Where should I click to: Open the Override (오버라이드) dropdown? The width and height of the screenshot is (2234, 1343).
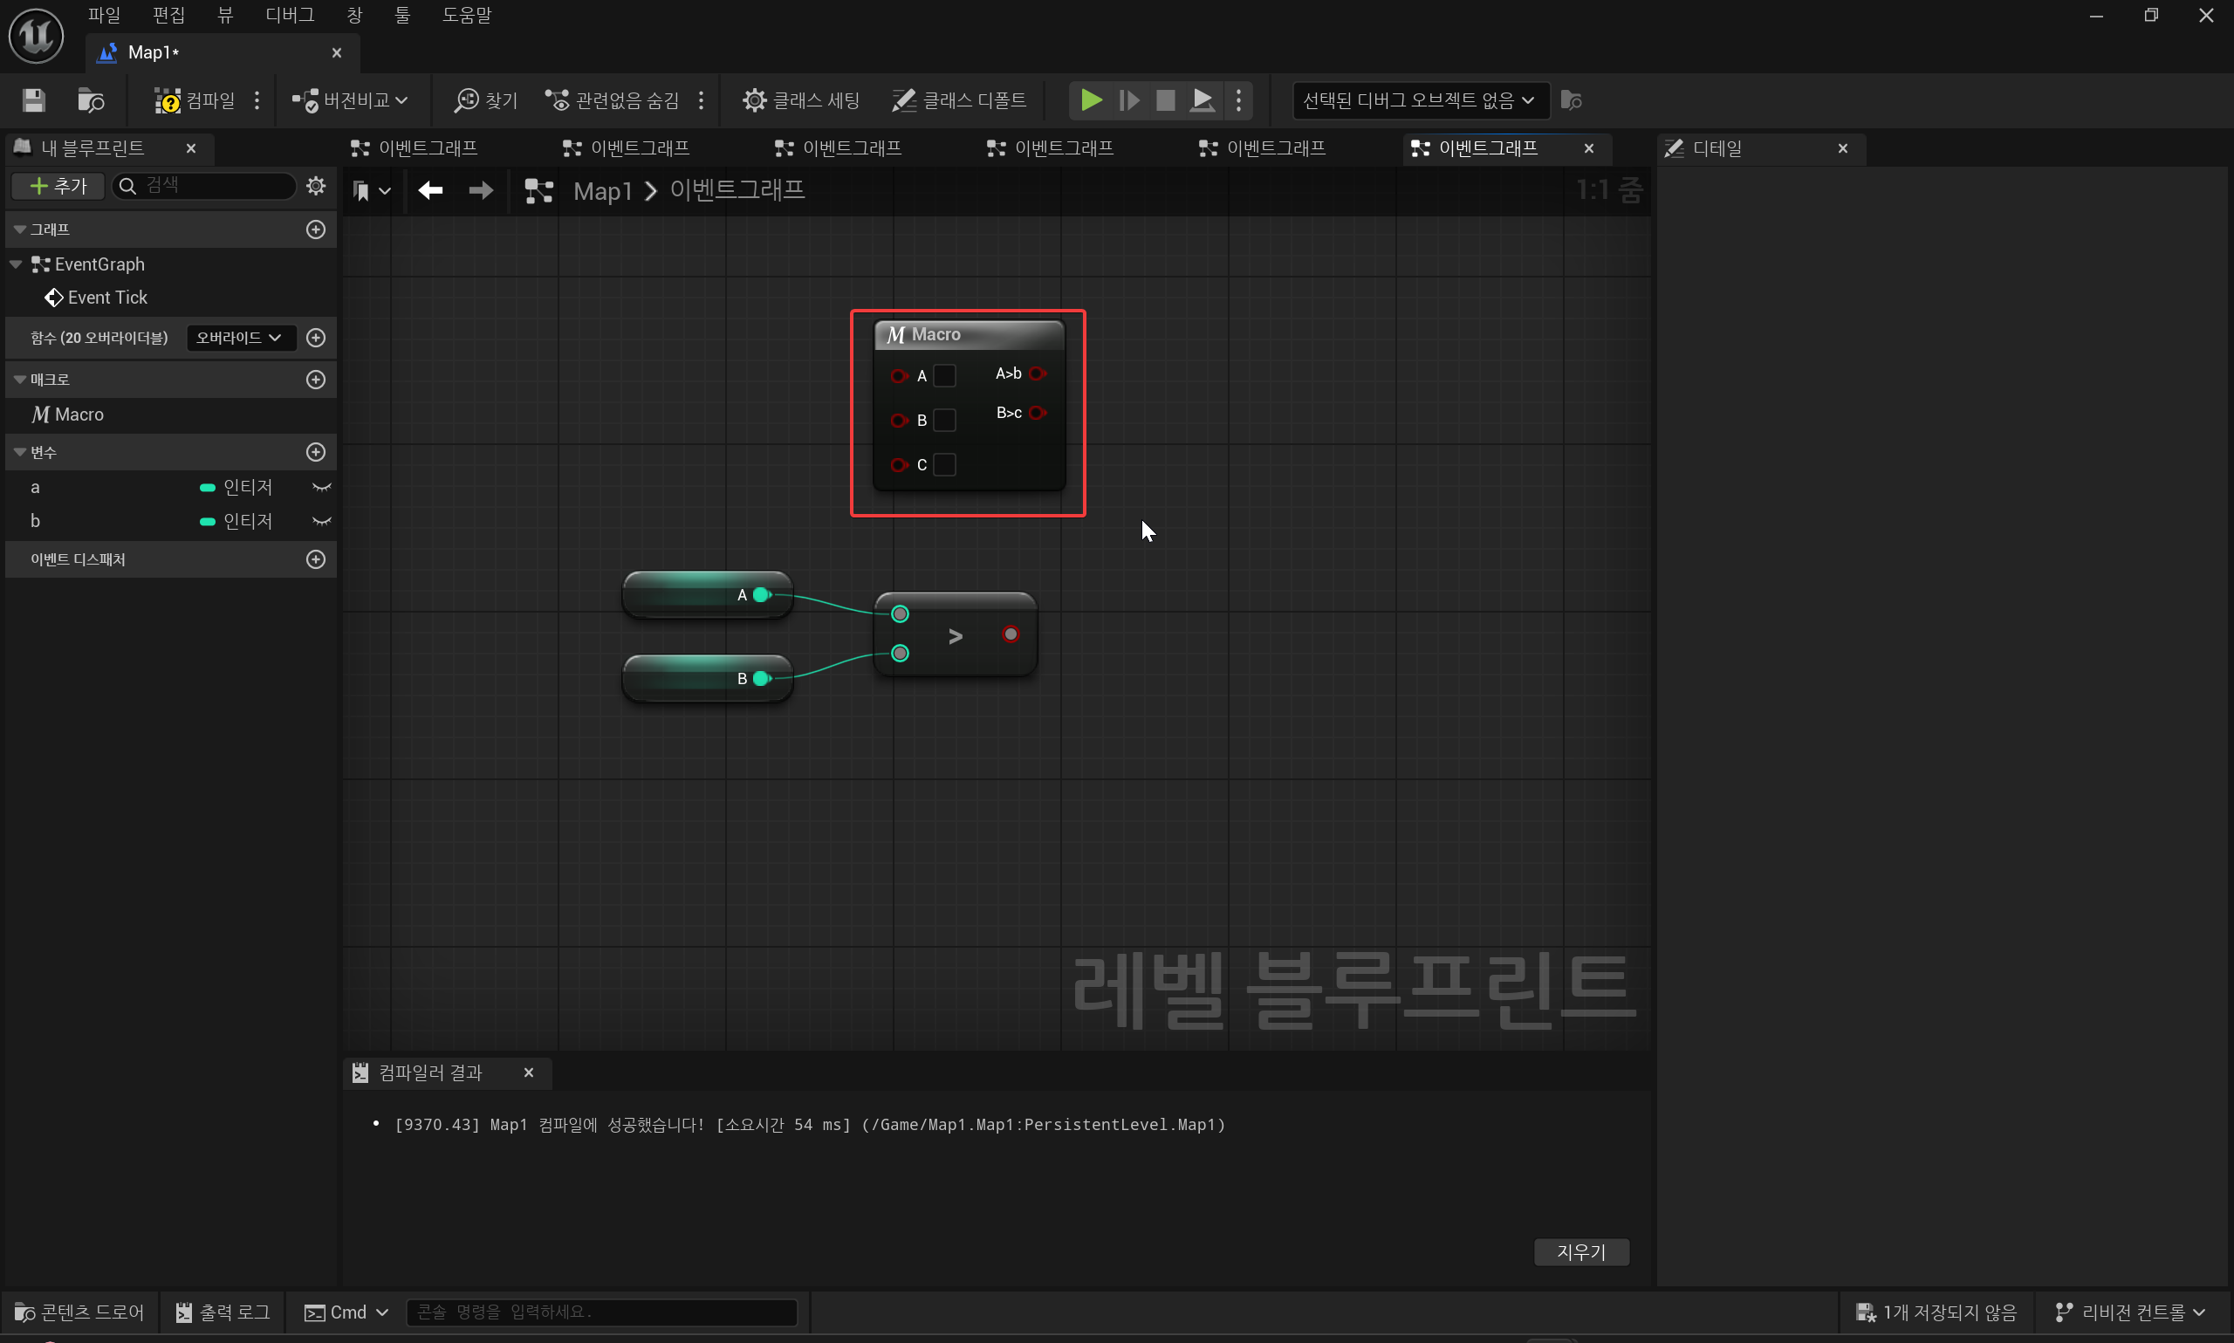[x=240, y=338]
